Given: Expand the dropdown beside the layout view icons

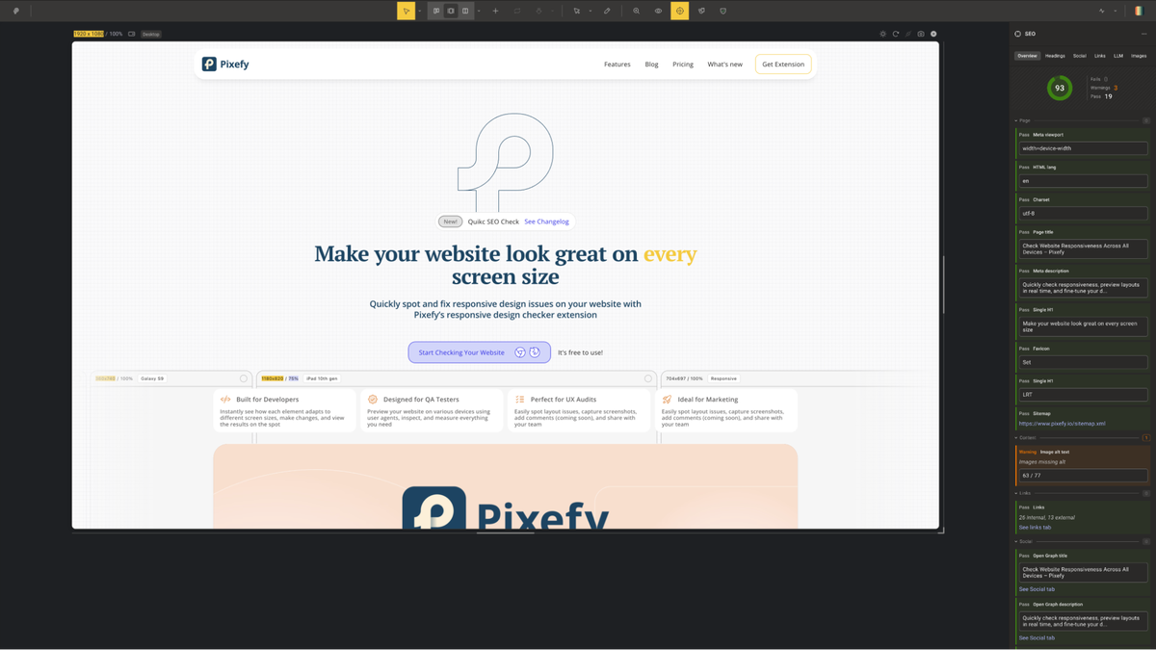Looking at the screenshot, I should (x=478, y=11).
